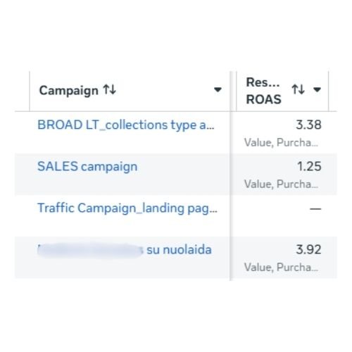352x352 pixels.
Task: Open BROAD LT_collections type campaign link
Action: (x=126, y=125)
